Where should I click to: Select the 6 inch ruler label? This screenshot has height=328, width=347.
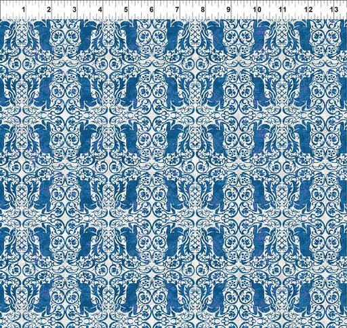(x=151, y=10)
